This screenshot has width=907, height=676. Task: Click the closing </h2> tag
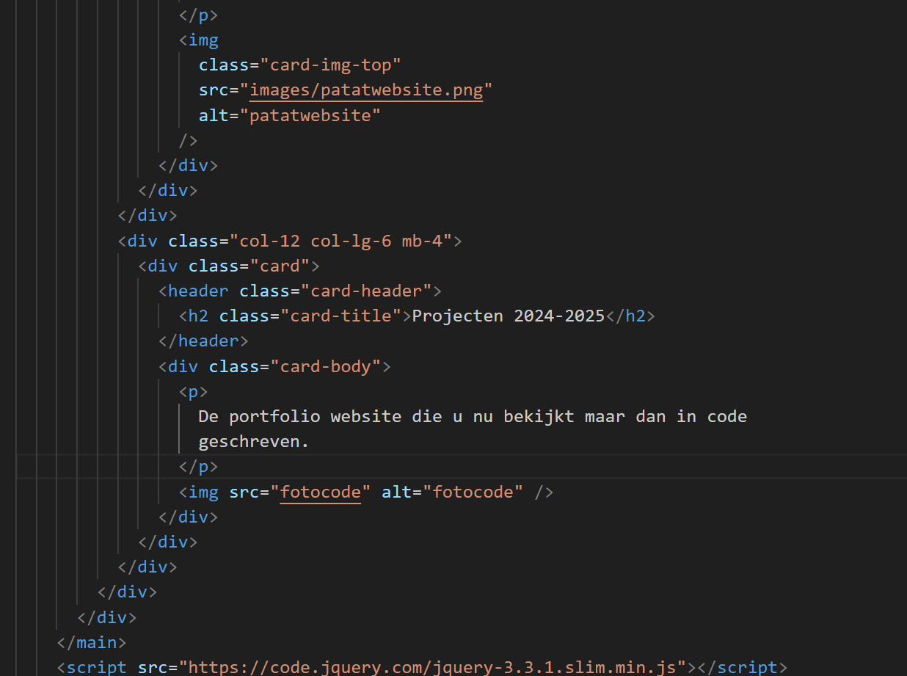pos(630,316)
